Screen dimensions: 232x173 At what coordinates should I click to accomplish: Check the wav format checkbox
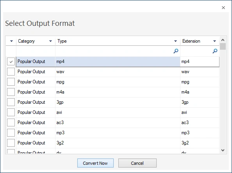[x=11, y=72]
